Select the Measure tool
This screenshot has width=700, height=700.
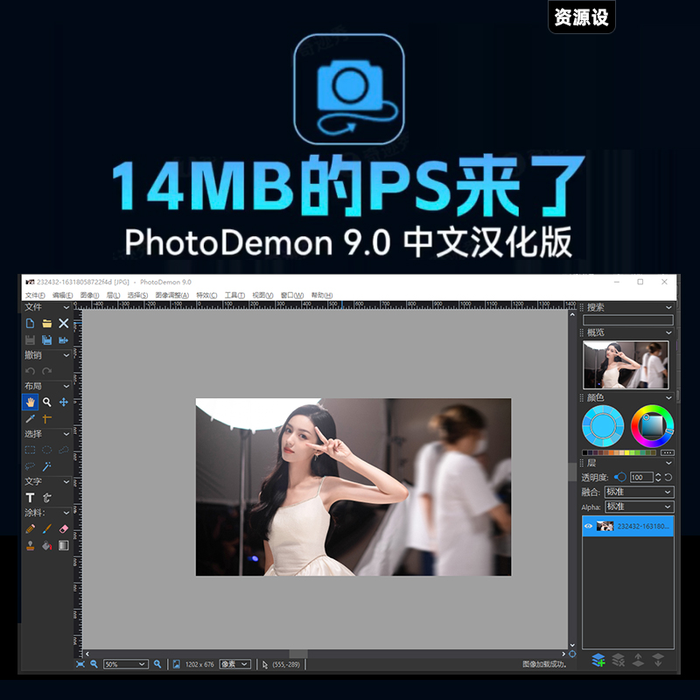click(x=47, y=419)
